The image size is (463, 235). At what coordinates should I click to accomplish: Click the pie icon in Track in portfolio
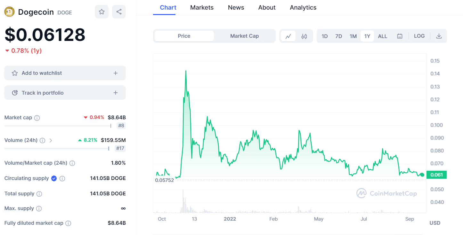tap(15, 93)
